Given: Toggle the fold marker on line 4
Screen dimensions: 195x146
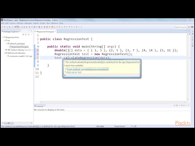Looking at the screenshot, I should [39, 47].
